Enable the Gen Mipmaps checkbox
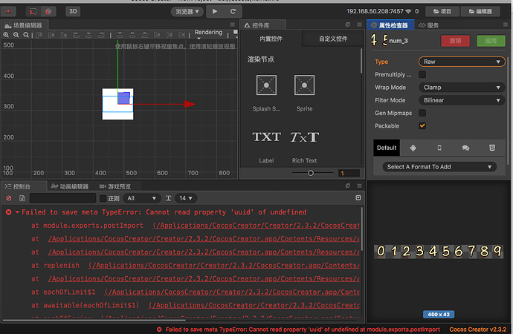Screen dimensions: 513x334 pyautogui.click(x=422, y=113)
